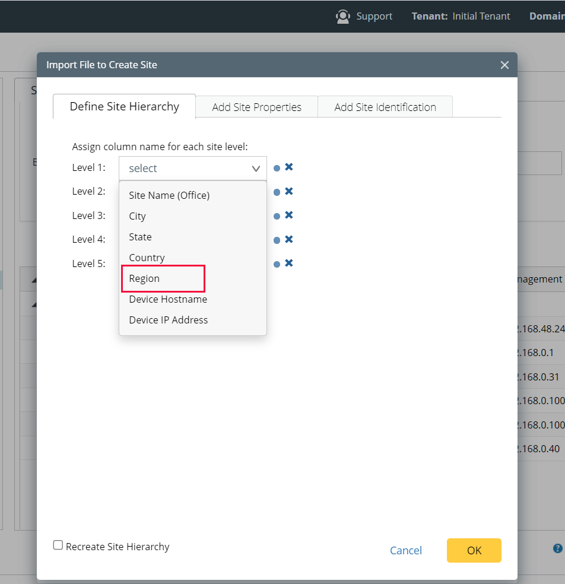Close the Import File to Create Site dialog
The width and height of the screenshot is (565, 584).
(x=504, y=65)
